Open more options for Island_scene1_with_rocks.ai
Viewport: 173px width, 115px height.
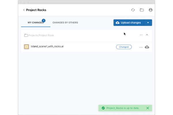141,47
